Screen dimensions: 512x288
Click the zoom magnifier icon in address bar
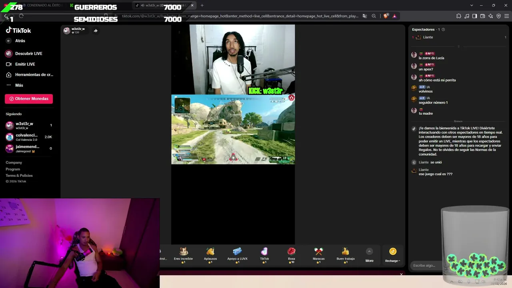click(x=374, y=16)
